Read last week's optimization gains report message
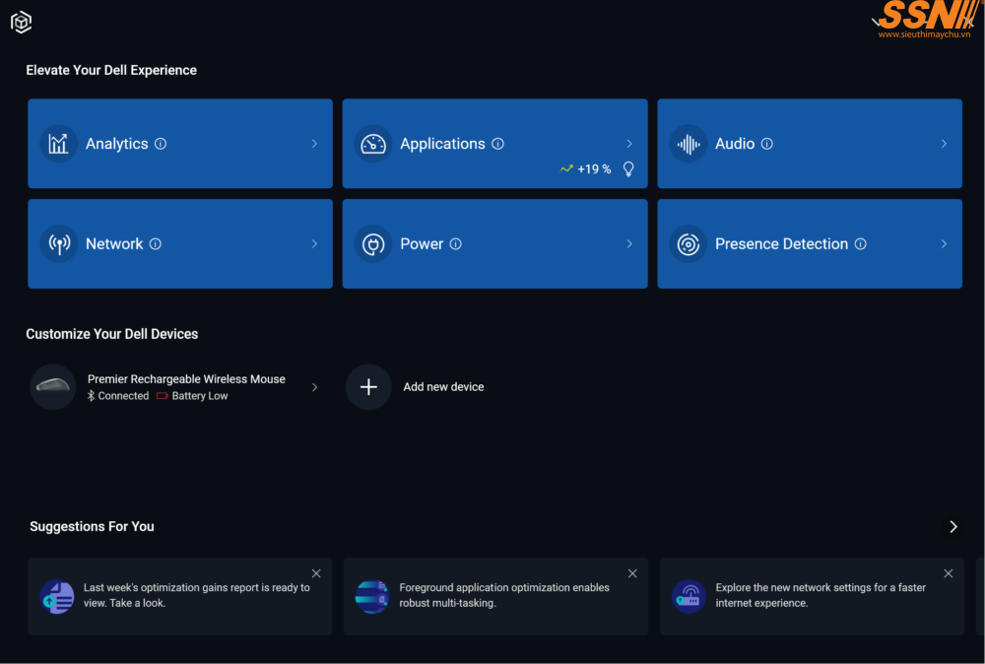The width and height of the screenshot is (985, 664). point(197,595)
